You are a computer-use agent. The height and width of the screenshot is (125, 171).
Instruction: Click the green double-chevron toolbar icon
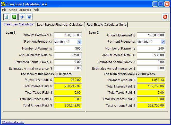14,17
